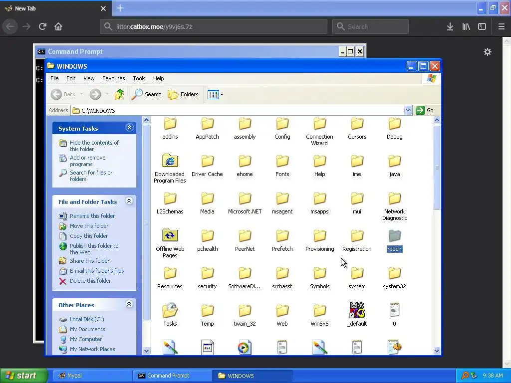Switch to Command Prompt taskbar button
511x383 pixels.
(172, 376)
